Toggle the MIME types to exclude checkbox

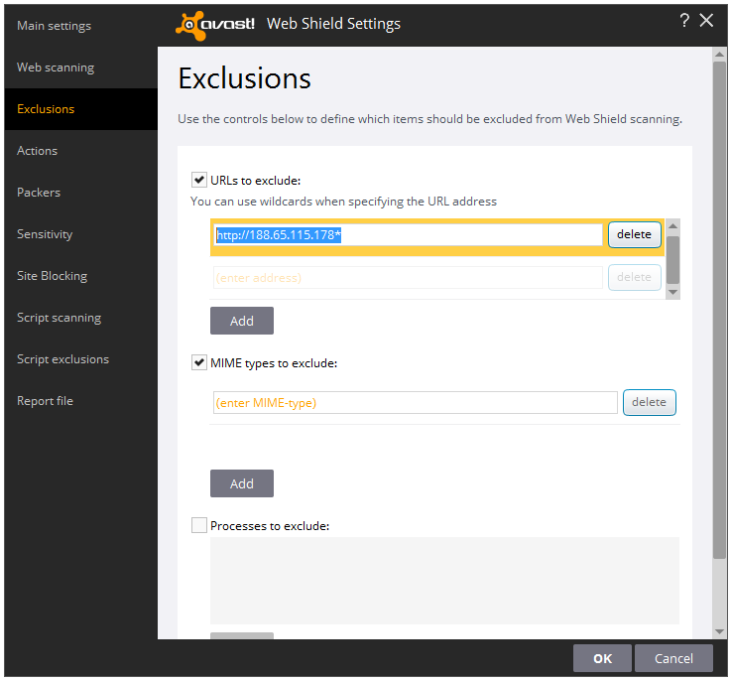[x=199, y=362]
